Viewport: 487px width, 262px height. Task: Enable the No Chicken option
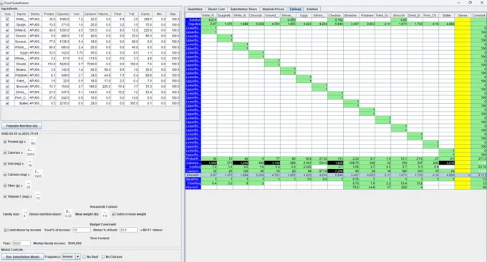pyautogui.click(x=103, y=257)
